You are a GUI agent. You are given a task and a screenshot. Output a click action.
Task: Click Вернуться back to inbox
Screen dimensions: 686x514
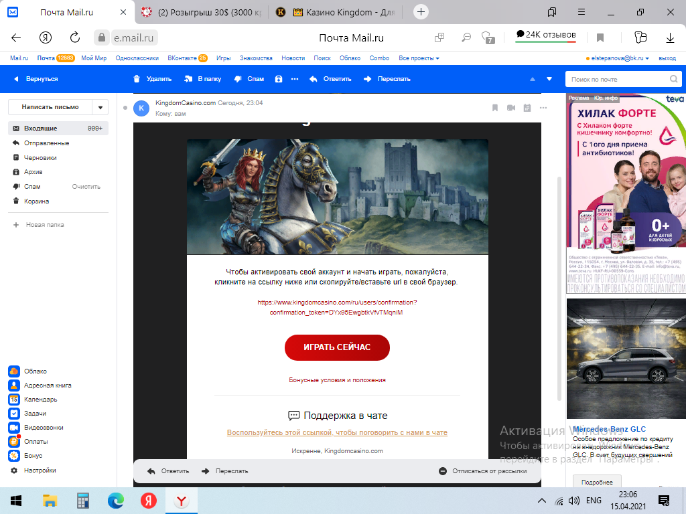click(x=36, y=79)
